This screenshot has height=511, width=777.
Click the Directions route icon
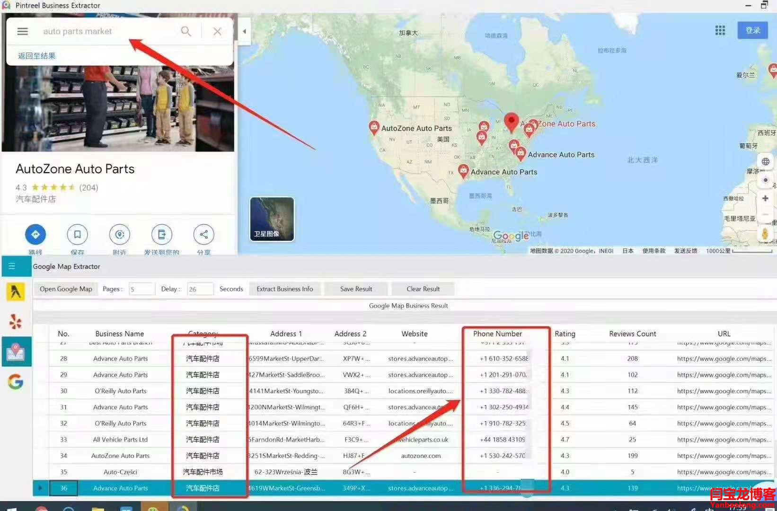(x=35, y=234)
